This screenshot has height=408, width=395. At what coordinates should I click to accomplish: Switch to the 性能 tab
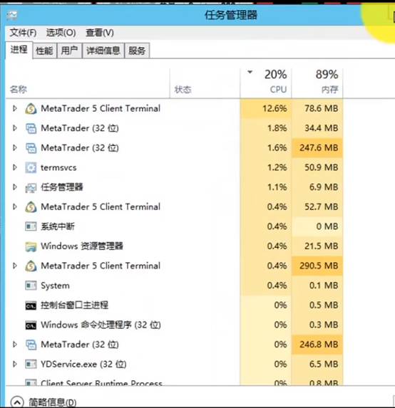coord(44,51)
